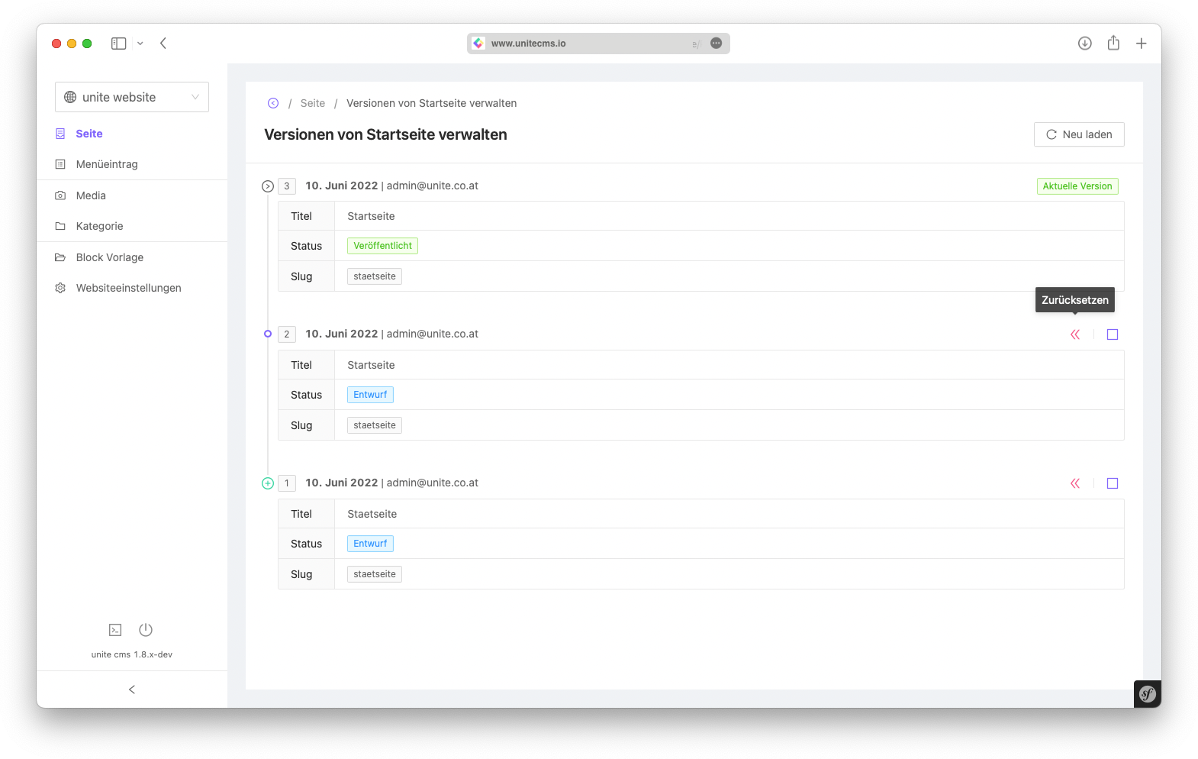Screen dimensions: 1198x759
Task: Open the Symfony debug toolbar icon
Action: [x=1148, y=694]
